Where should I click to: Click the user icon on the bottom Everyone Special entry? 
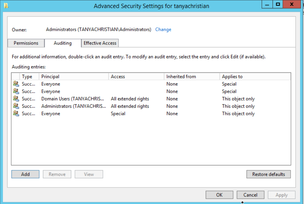pos(16,114)
